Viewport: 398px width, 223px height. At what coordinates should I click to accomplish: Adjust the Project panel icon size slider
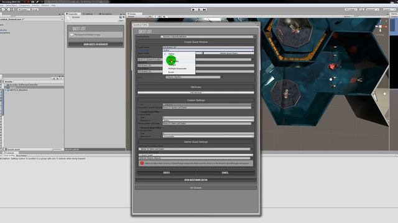point(57,149)
